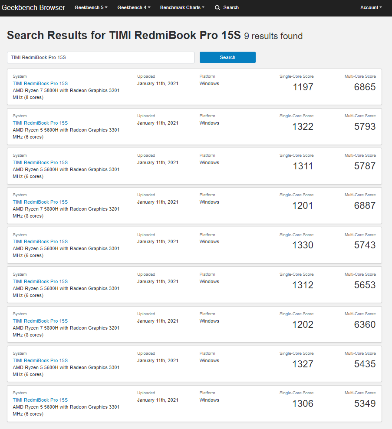Open result with multi-core score 5793
The width and height of the screenshot is (392, 429).
[40, 123]
